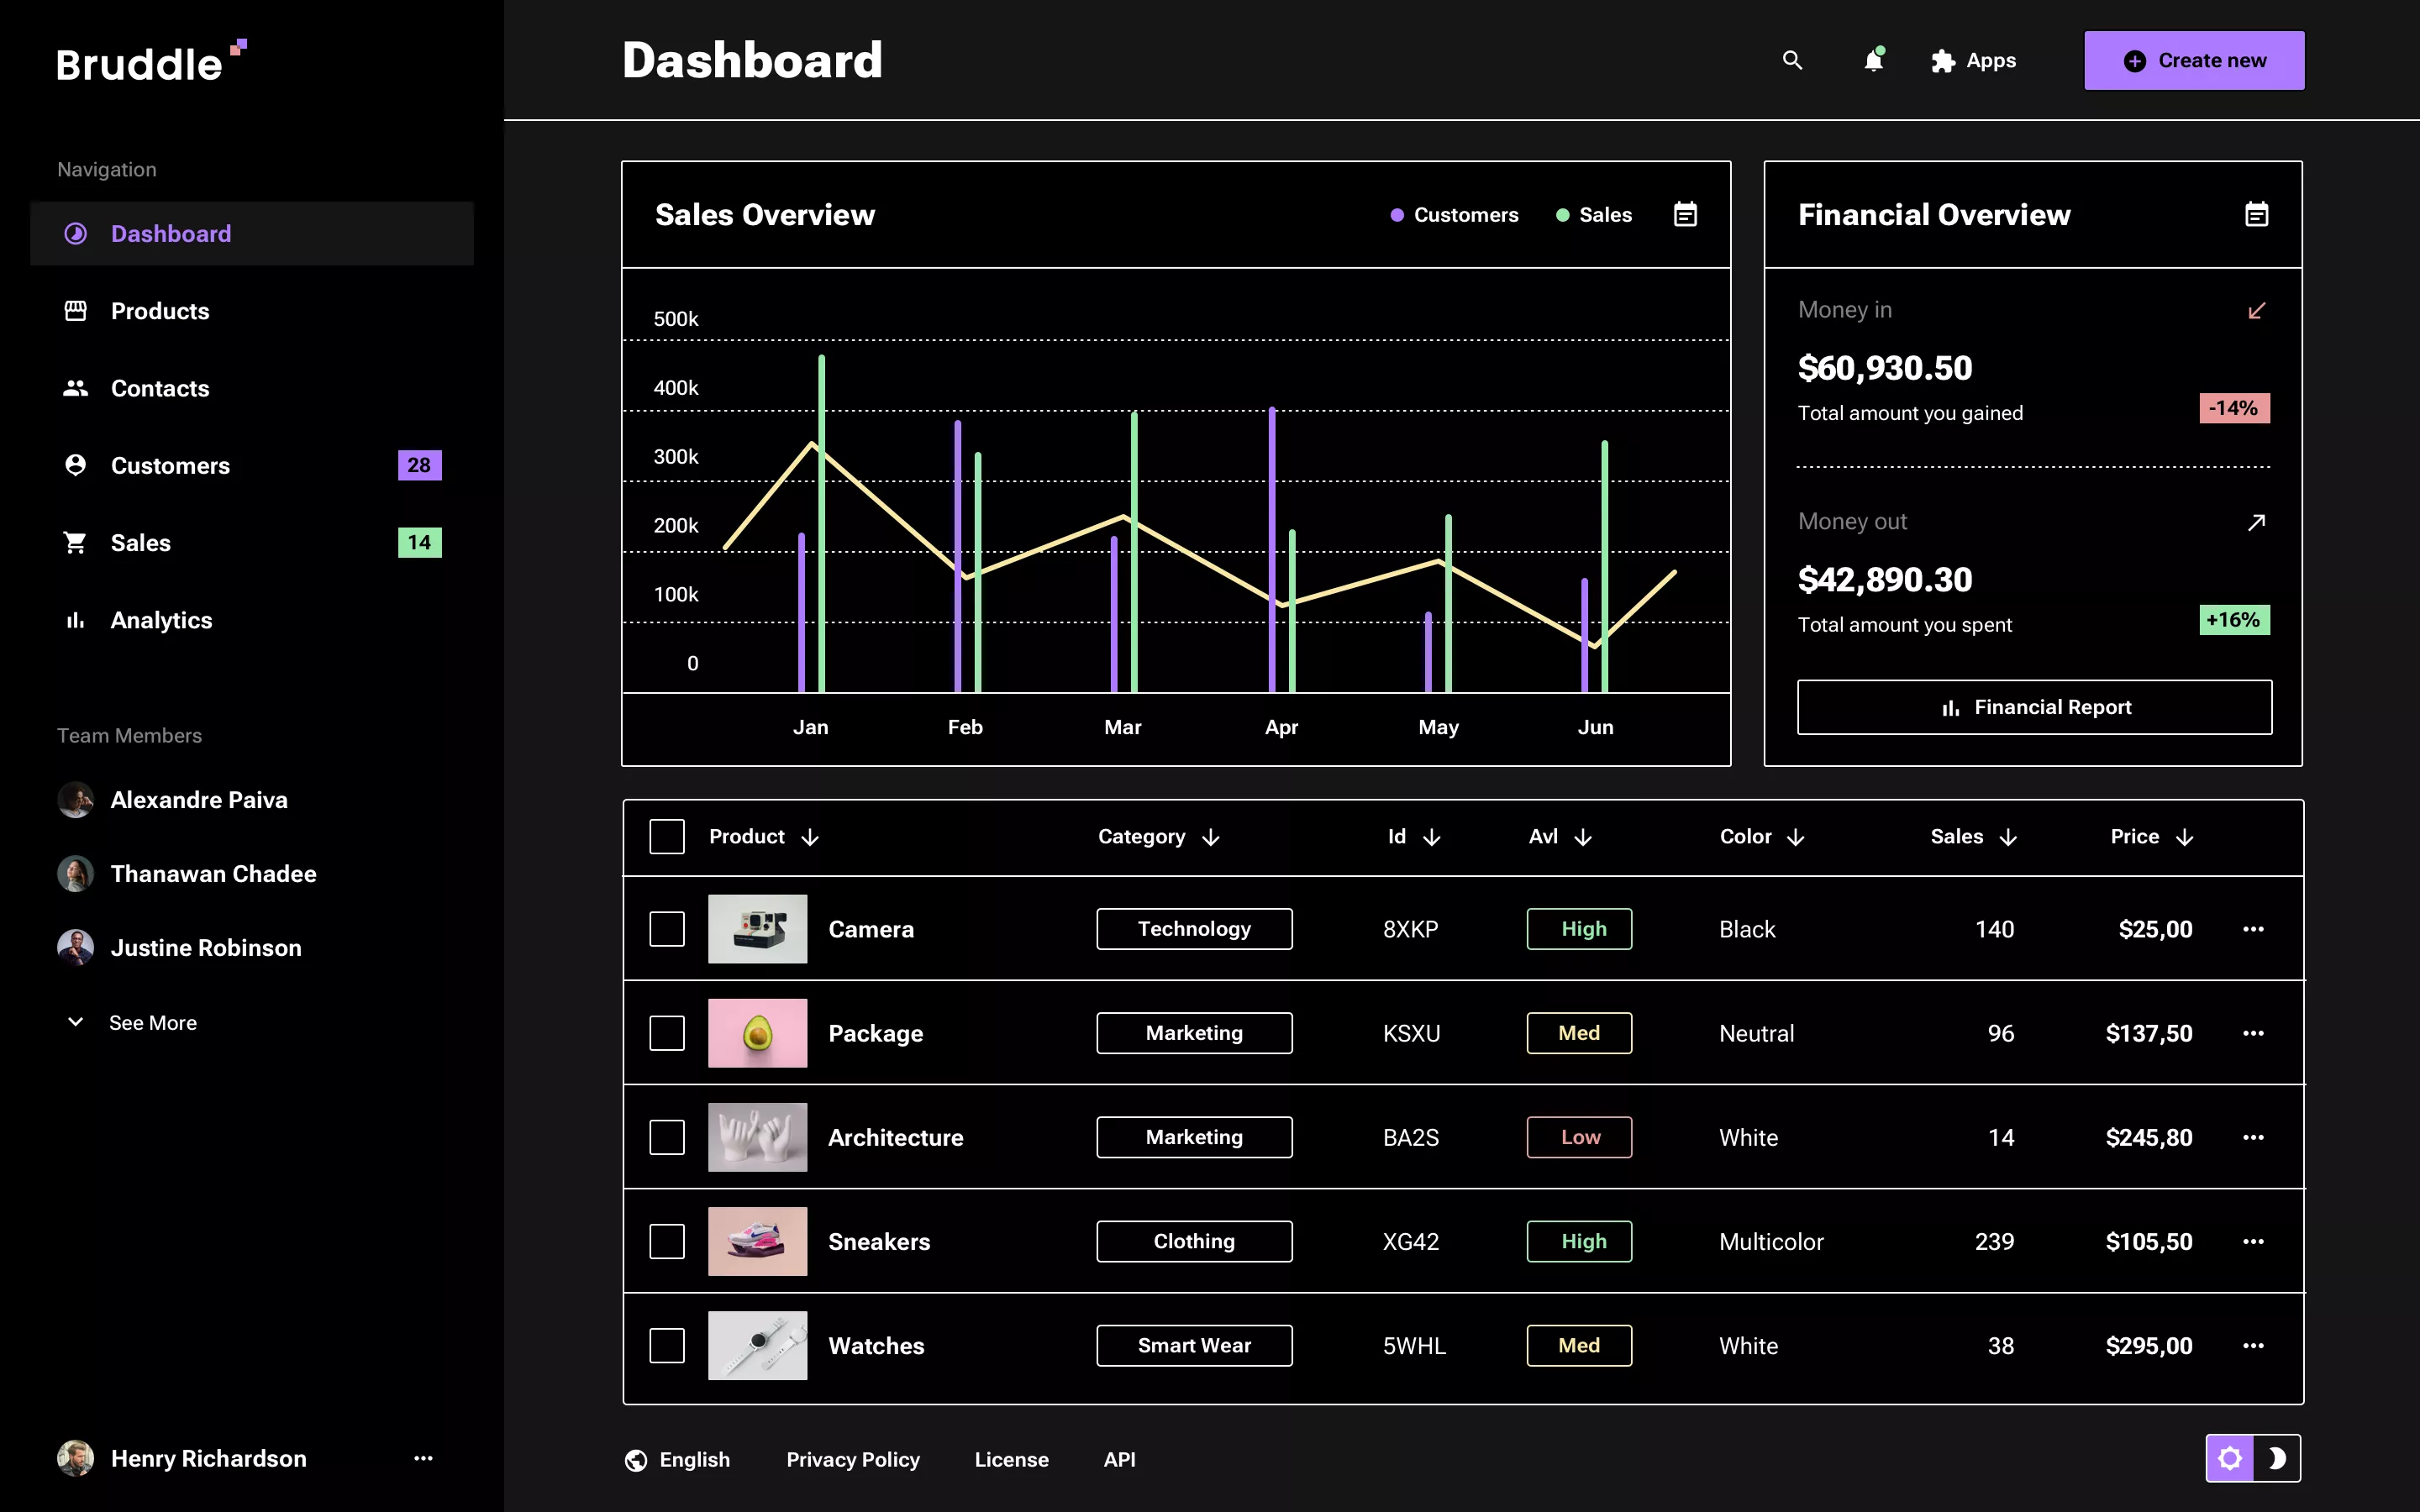
Task: Open the calendar icon on Sales Overview
Action: click(1685, 214)
